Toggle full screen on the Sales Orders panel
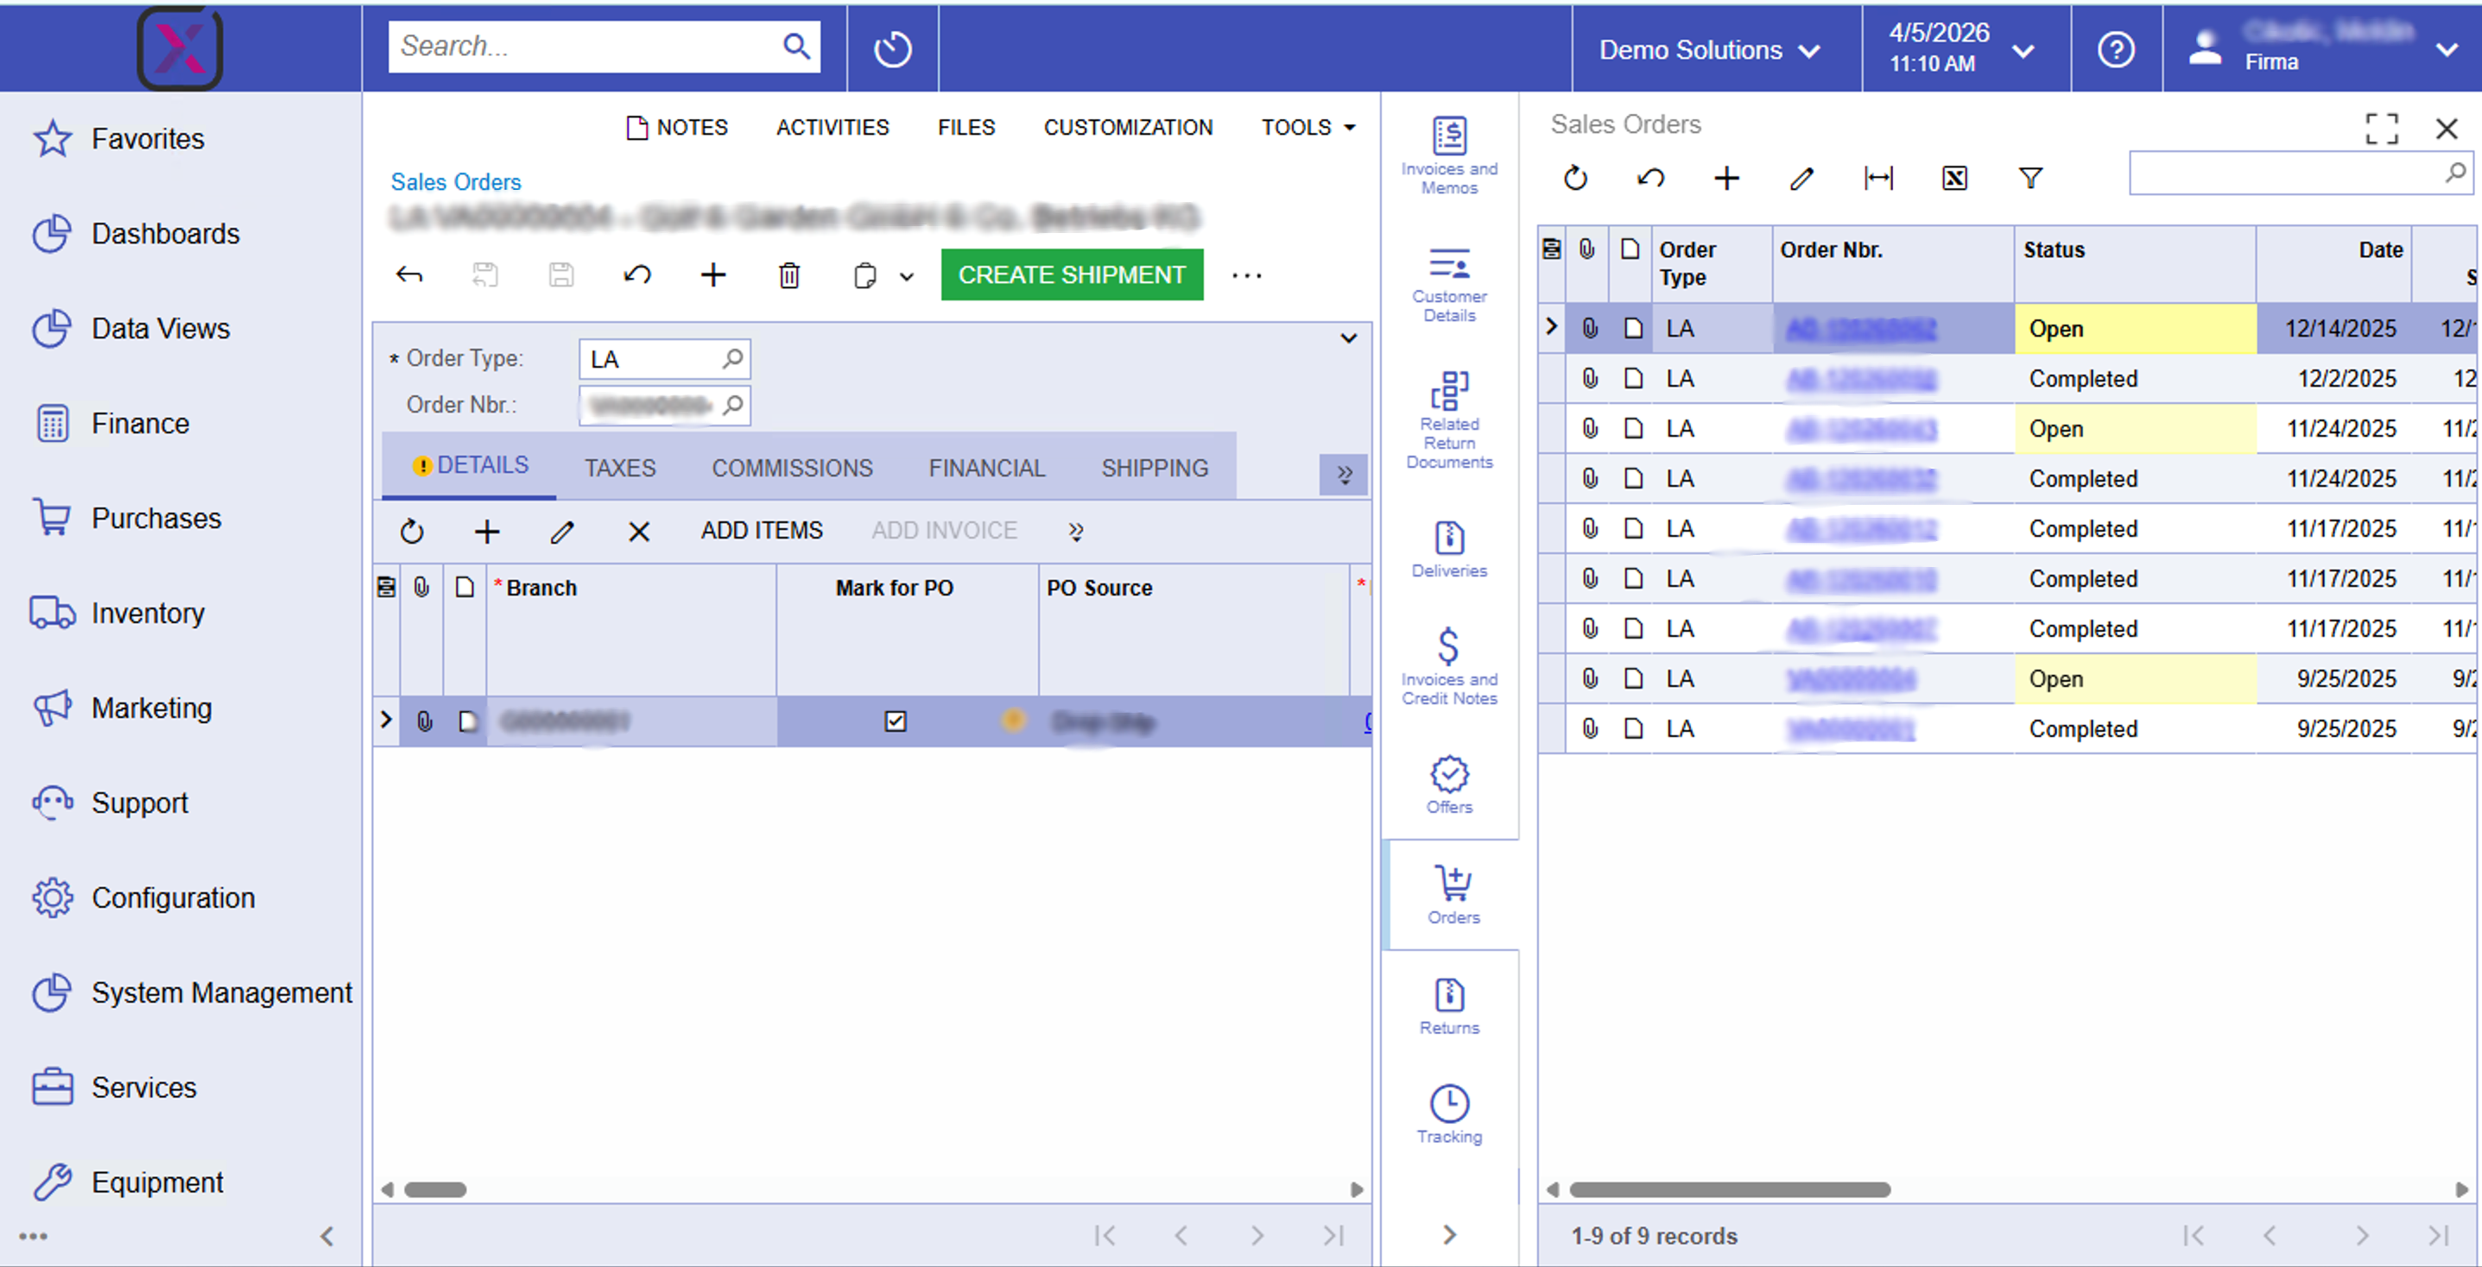 point(2383,128)
